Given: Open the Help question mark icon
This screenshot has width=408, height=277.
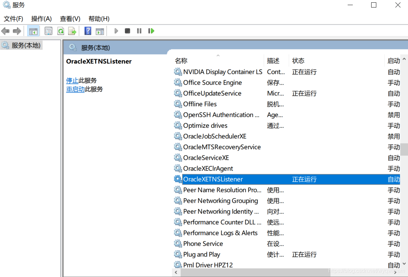Looking at the screenshot, I should click(x=88, y=31).
